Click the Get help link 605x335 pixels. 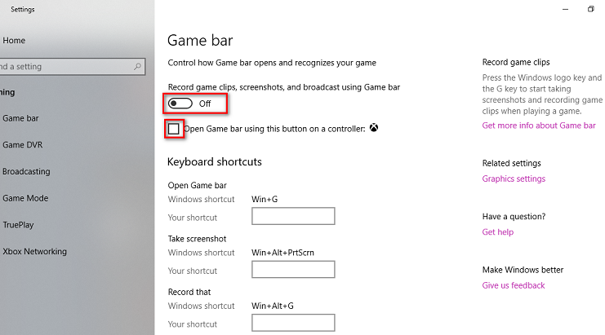(x=498, y=231)
